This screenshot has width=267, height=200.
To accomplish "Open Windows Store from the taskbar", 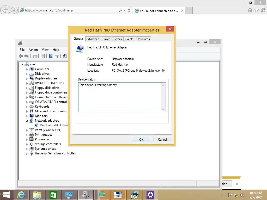I will [x=53, y=195].
